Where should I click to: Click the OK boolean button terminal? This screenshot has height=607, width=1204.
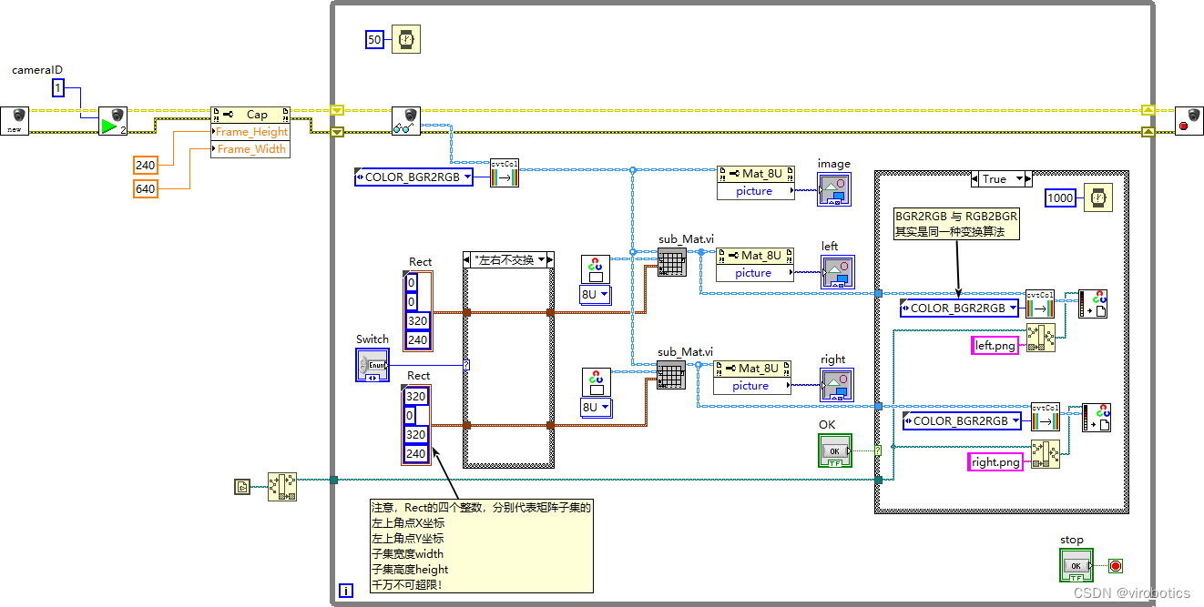[836, 450]
